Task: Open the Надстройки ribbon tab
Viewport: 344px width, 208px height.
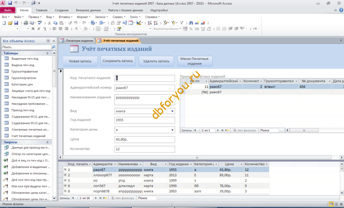Action: tap(159, 10)
